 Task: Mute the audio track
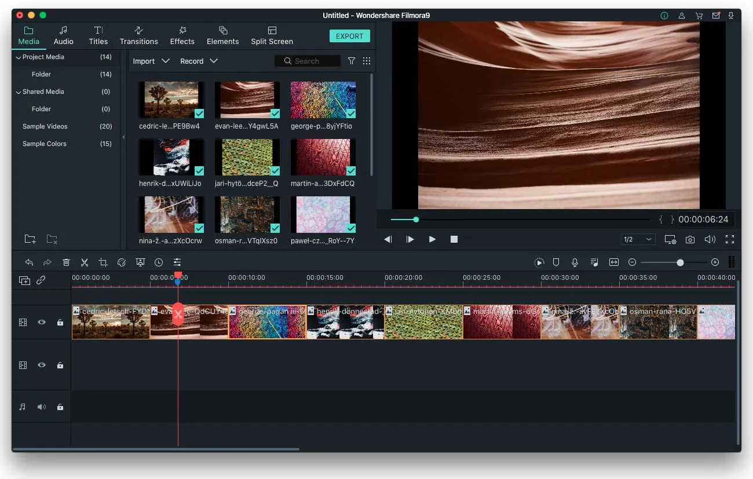point(41,407)
